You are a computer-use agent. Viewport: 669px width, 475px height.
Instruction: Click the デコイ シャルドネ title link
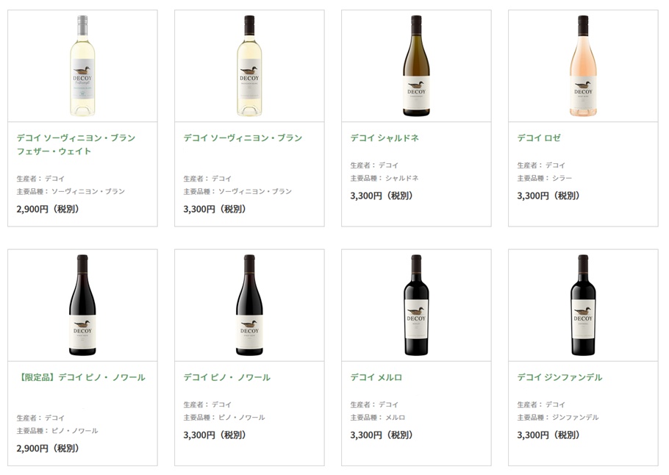point(384,137)
